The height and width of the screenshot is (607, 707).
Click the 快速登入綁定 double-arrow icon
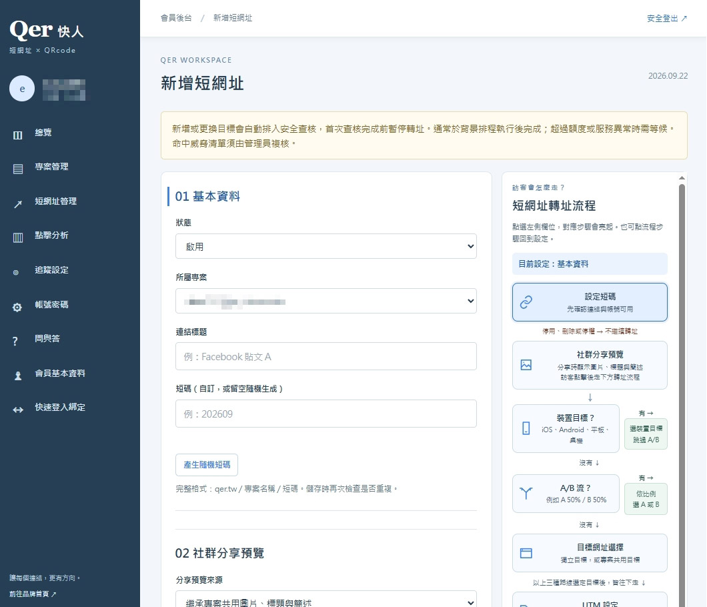coord(17,410)
